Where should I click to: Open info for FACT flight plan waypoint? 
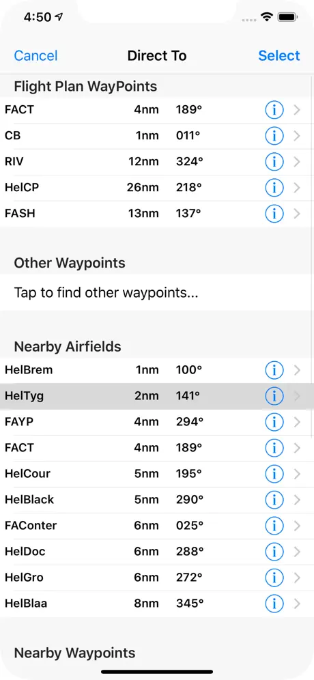(x=274, y=110)
